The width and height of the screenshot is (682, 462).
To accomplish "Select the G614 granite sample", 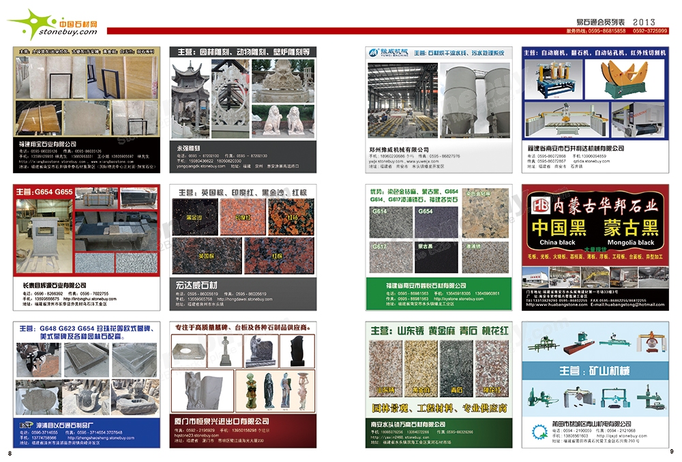I will click(391, 223).
